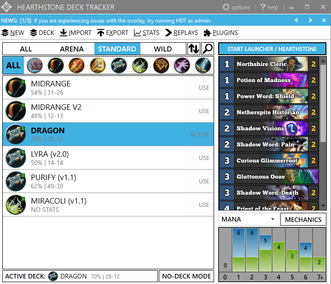
Task: Click the DRAGON deck Priest icon
Action: point(16,134)
